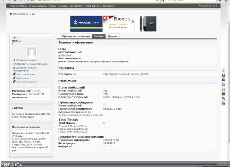Click the default user avatar image
The height and width of the screenshot is (167, 230).
tap(31, 52)
